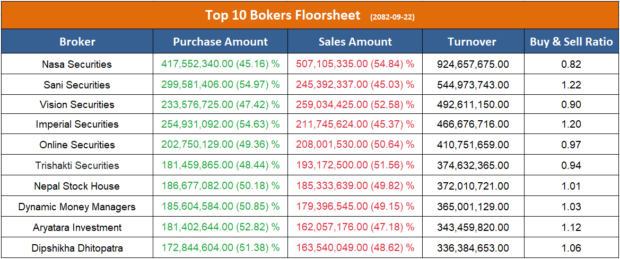Click the Turnover column header
The width and height of the screenshot is (620, 259).
(472, 42)
